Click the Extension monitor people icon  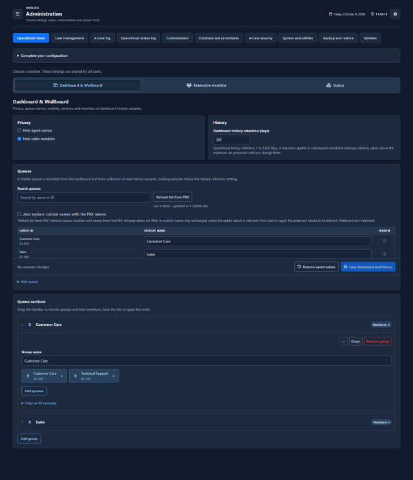(x=189, y=85)
